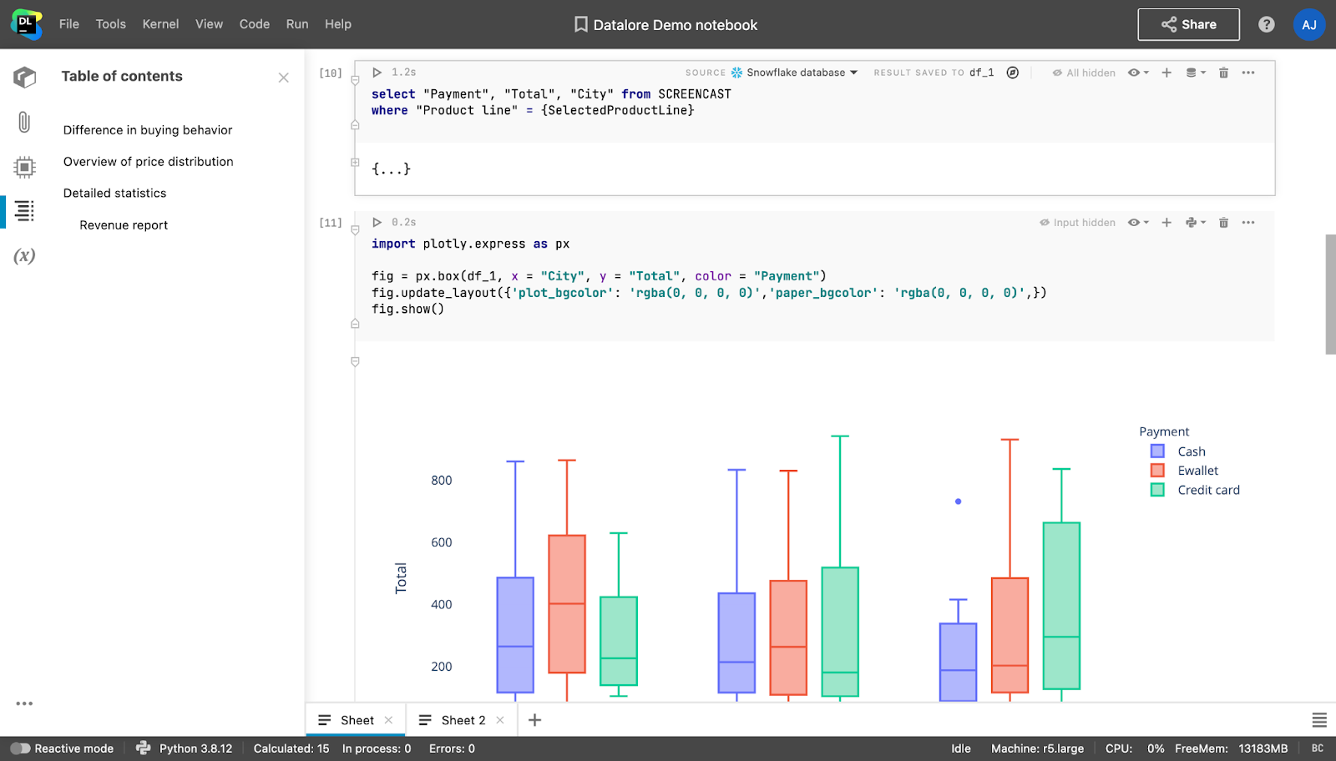1336x761 pixels.
Task: Open cell 10 eye visibility dropdown
Action: pos(1138,73)
